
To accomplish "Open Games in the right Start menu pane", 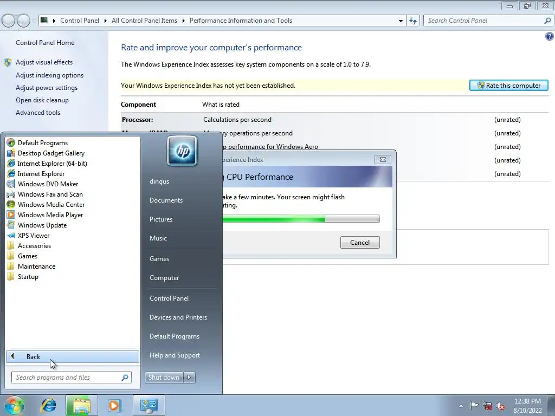I will click(159, 258).
